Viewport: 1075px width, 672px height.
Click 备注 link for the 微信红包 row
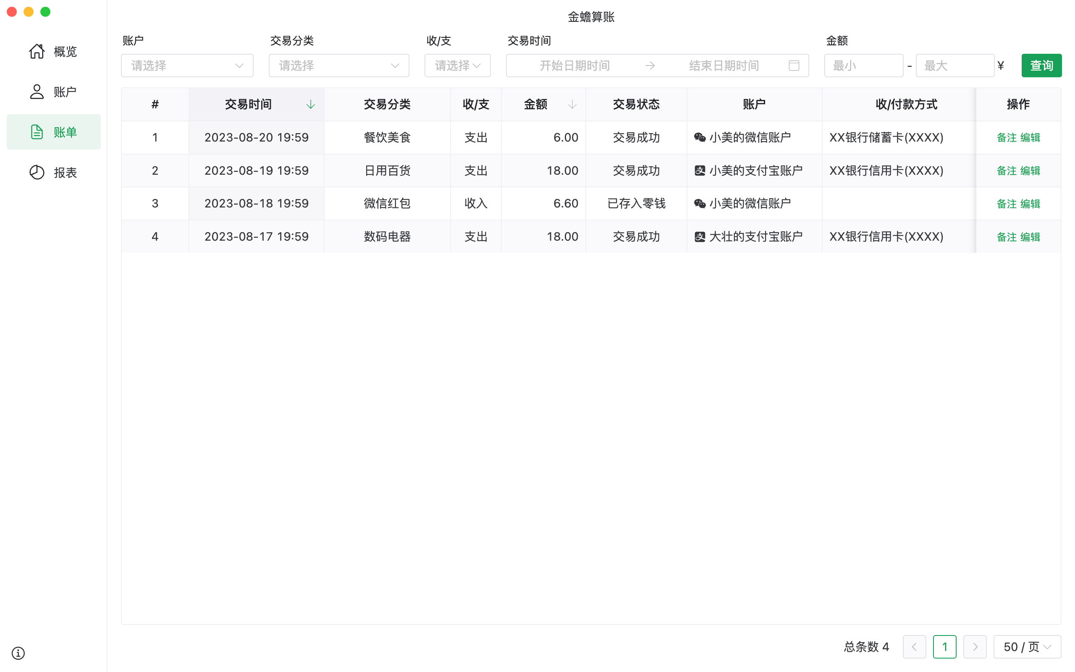1007,204
